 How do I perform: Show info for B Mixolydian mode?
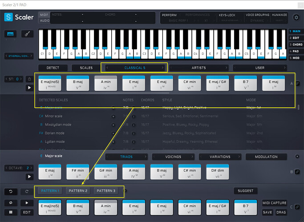[x=134, y=125]
